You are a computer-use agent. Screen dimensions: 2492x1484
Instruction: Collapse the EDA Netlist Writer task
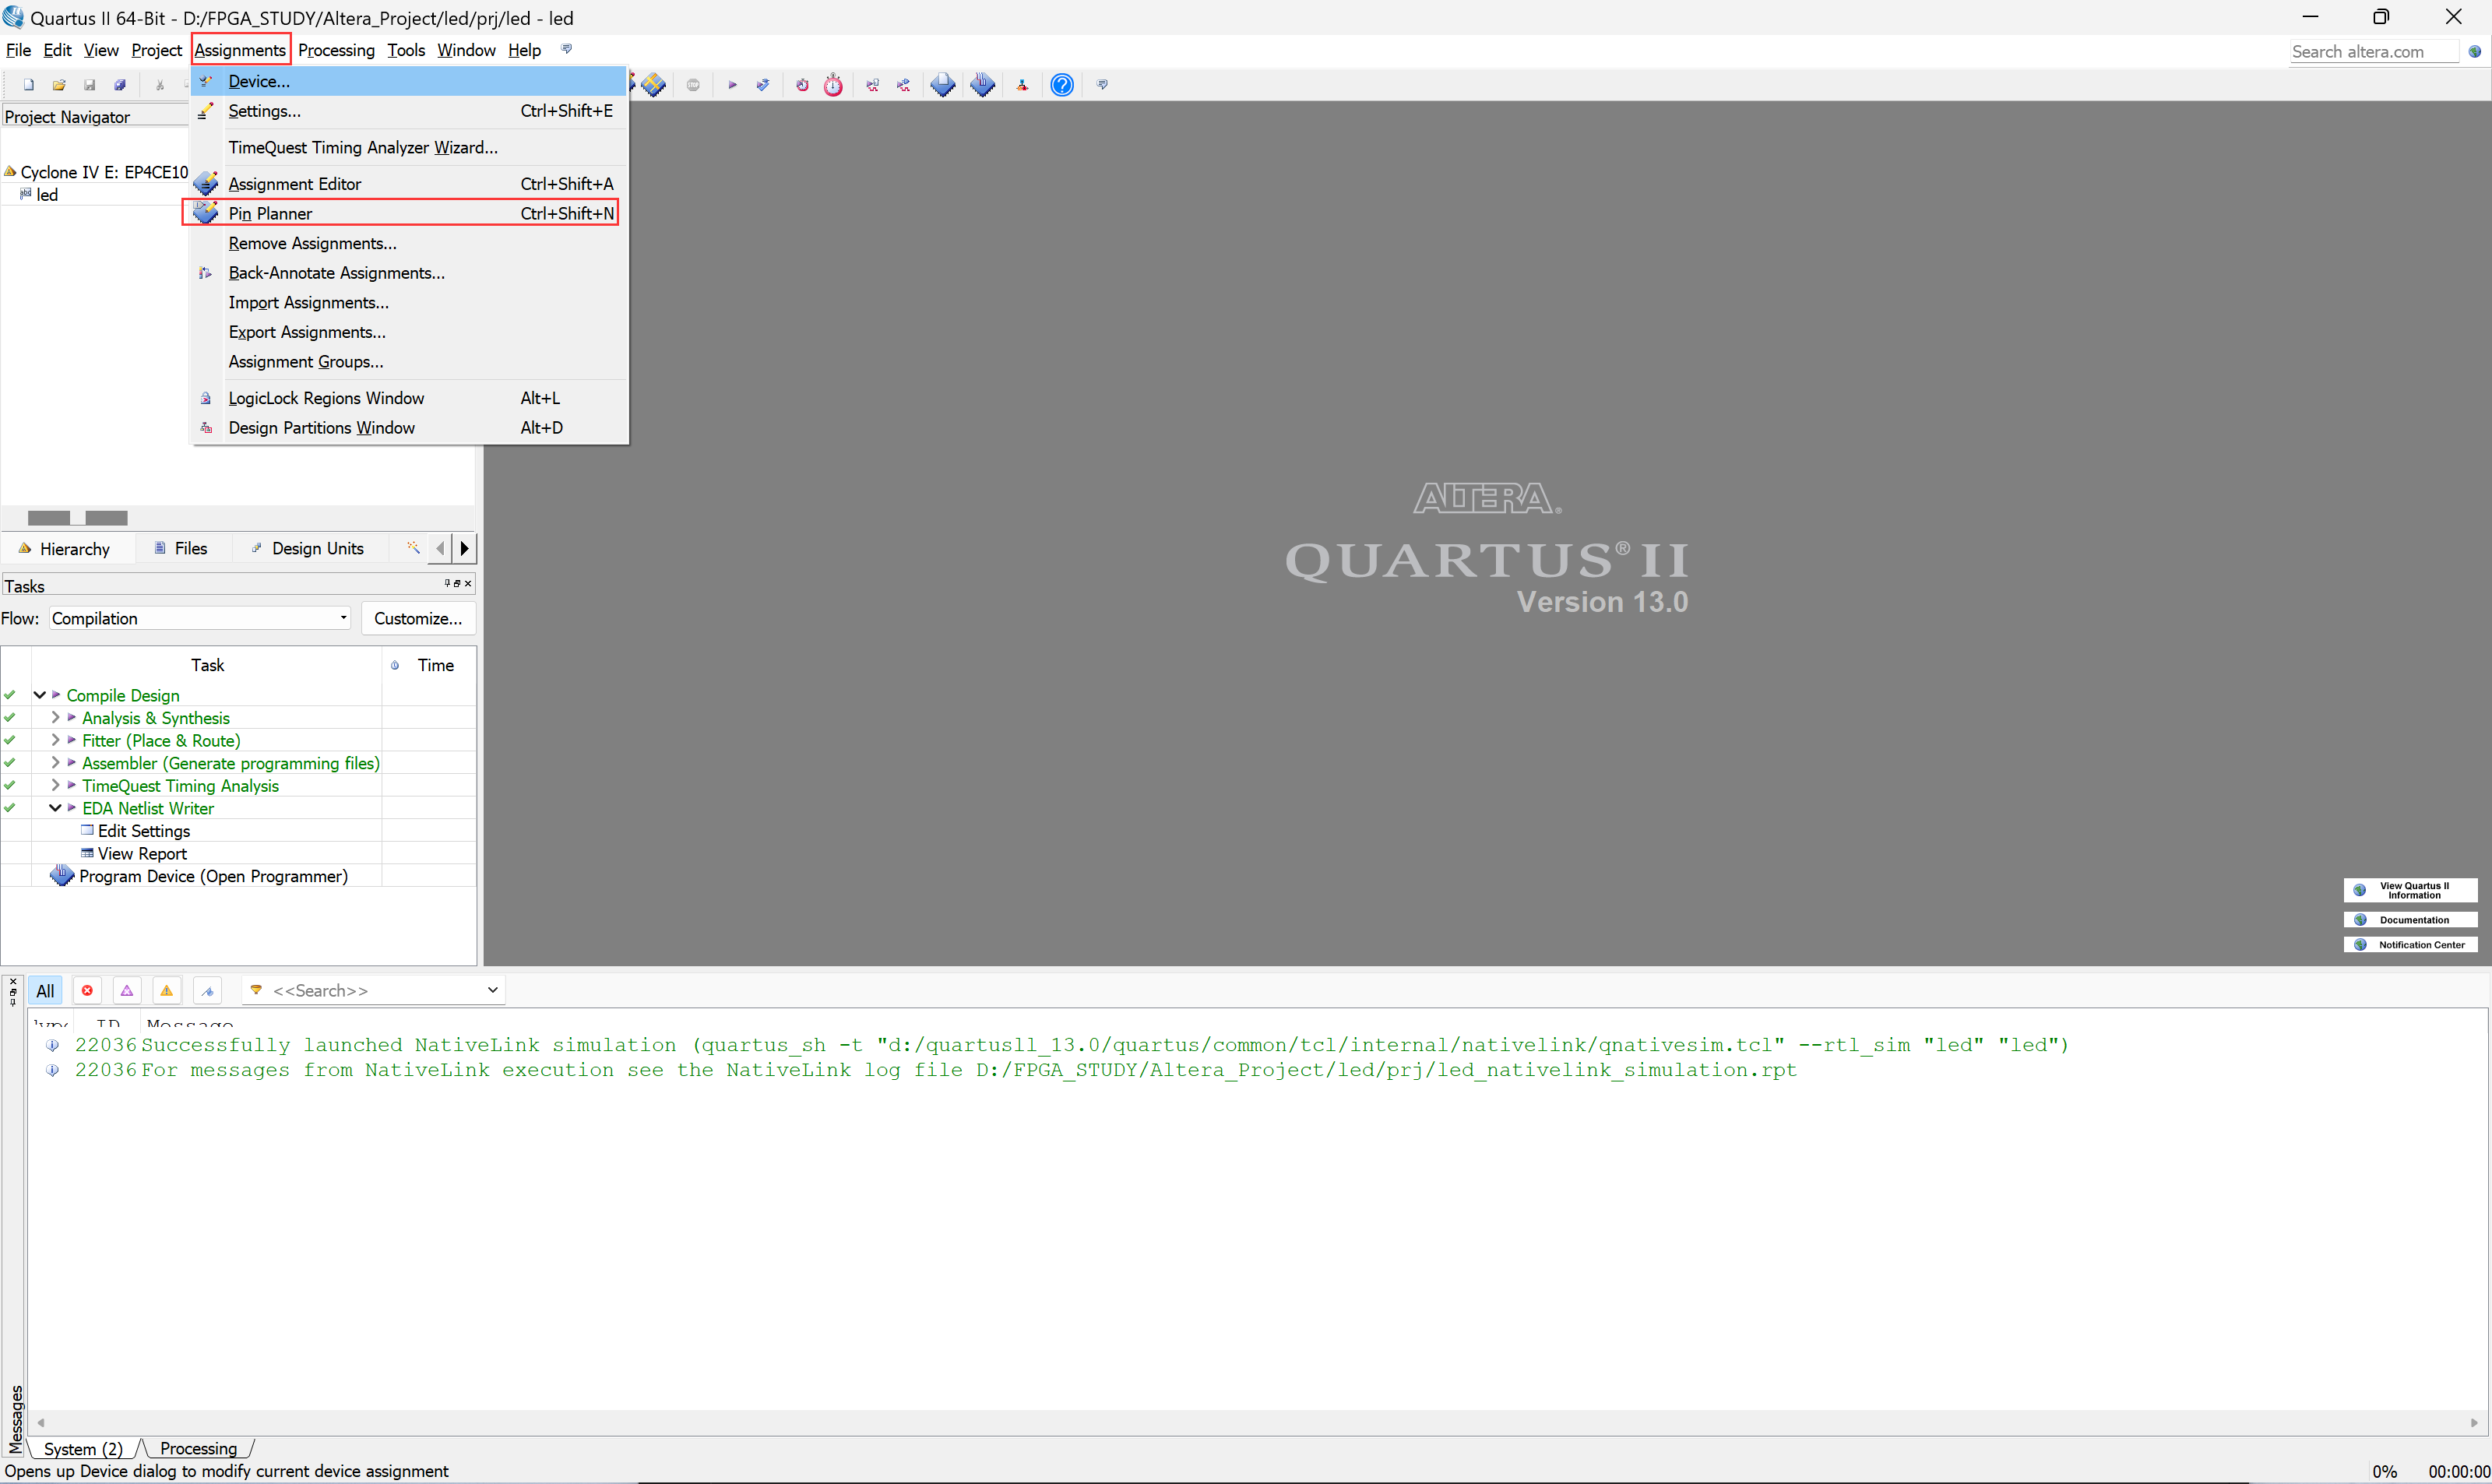pyautogui.click(x=55, y=807)
